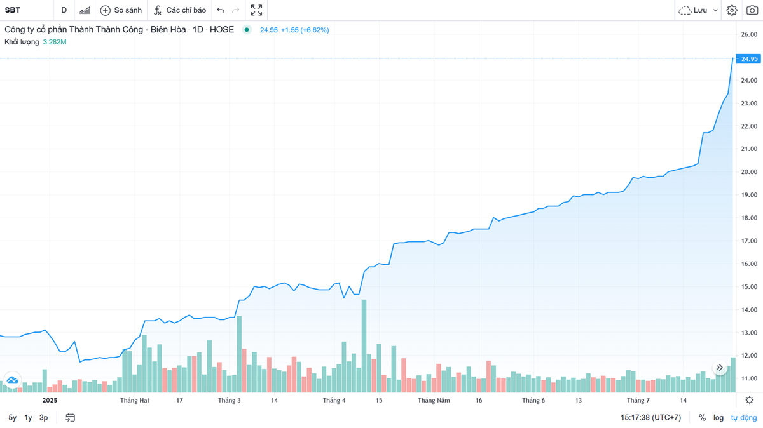
Task: Toggle percent scale with % button
Action: coord(702,417)
